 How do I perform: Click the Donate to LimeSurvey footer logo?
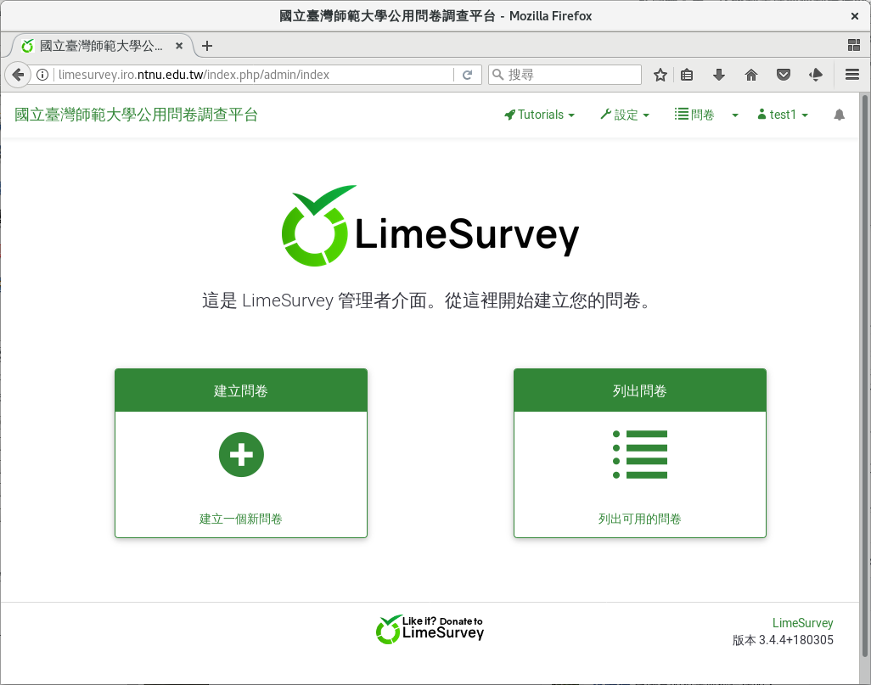[430, 630]
